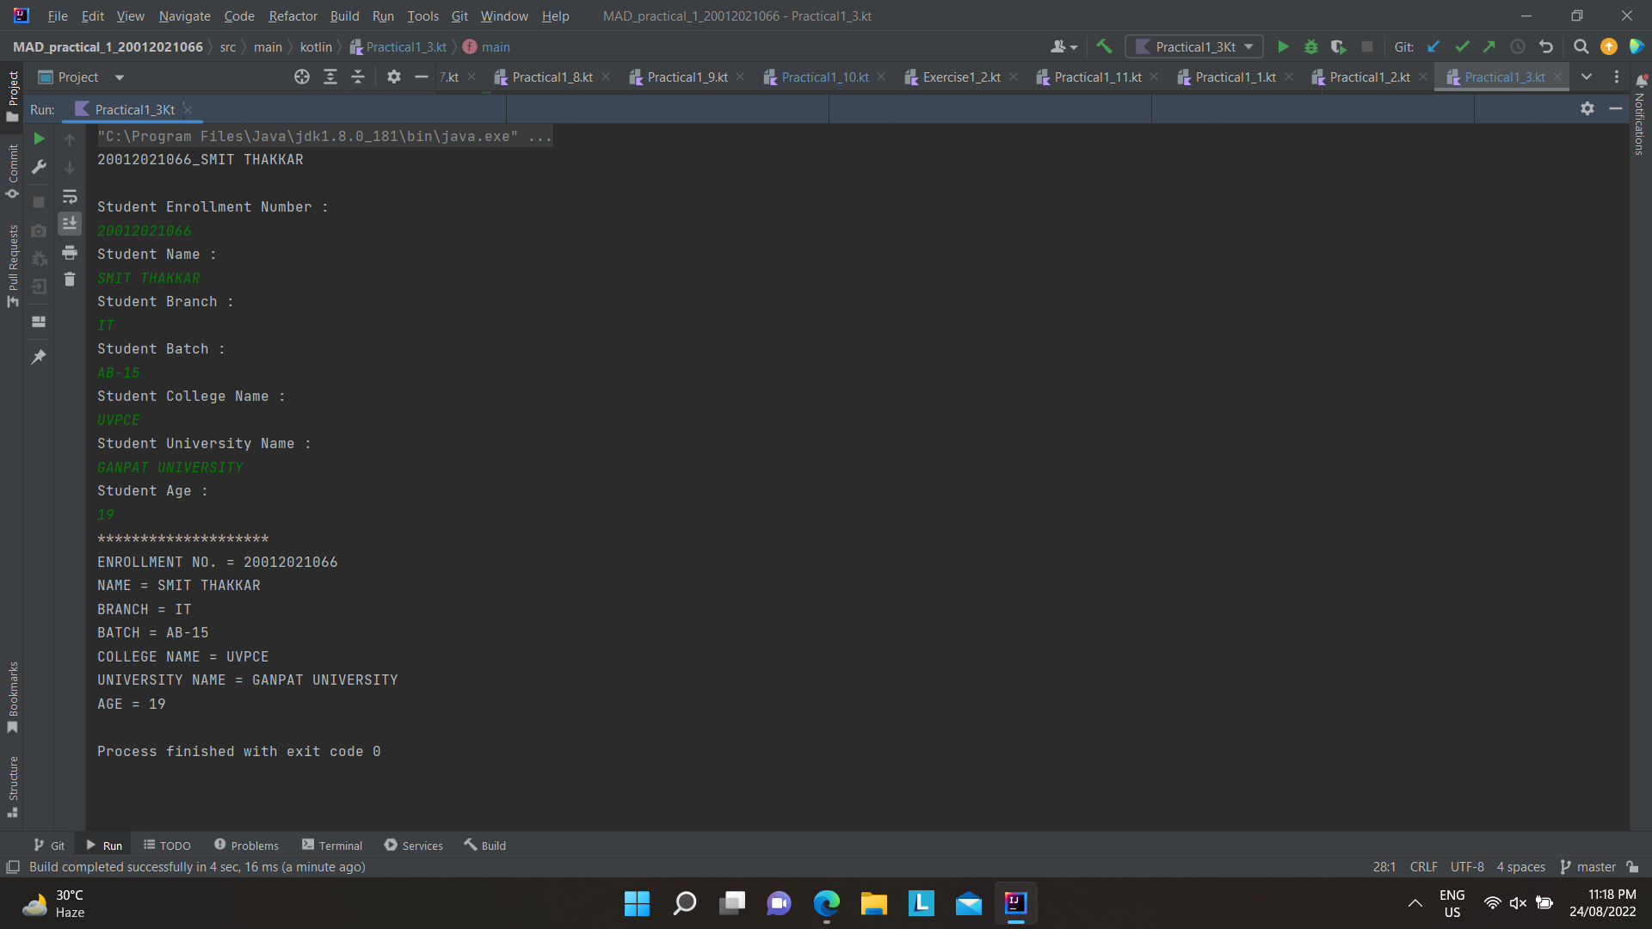Open Microsoft Edge from taskbar

point(826,904)
